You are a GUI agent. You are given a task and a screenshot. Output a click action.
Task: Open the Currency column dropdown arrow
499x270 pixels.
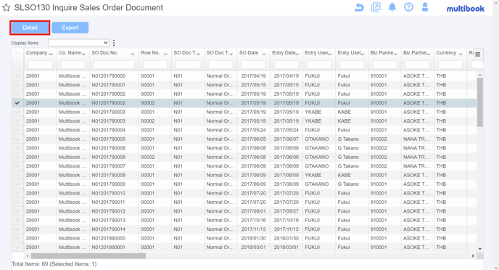(461, 54)
